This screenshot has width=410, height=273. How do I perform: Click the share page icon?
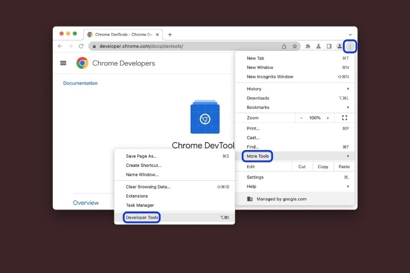click(284, 46)
